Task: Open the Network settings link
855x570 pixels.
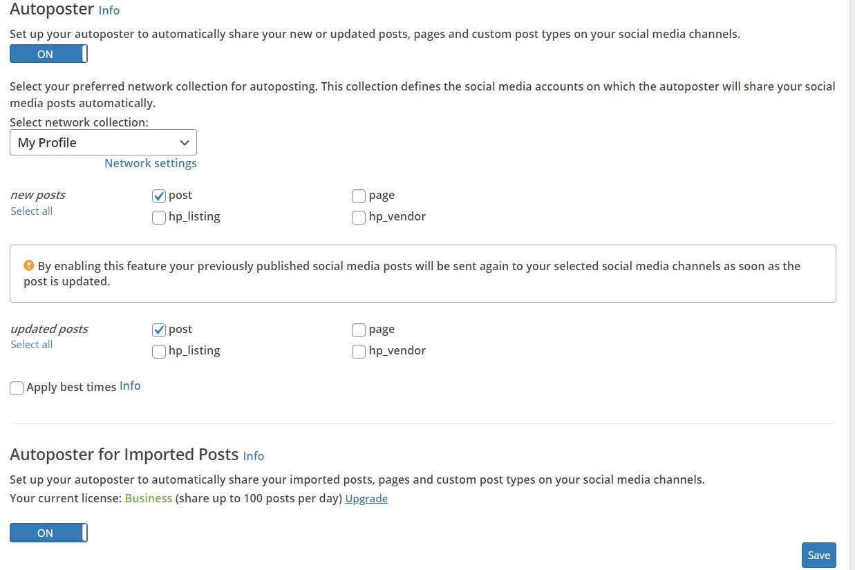Action: pyautogui.click(x=151, y=163)
